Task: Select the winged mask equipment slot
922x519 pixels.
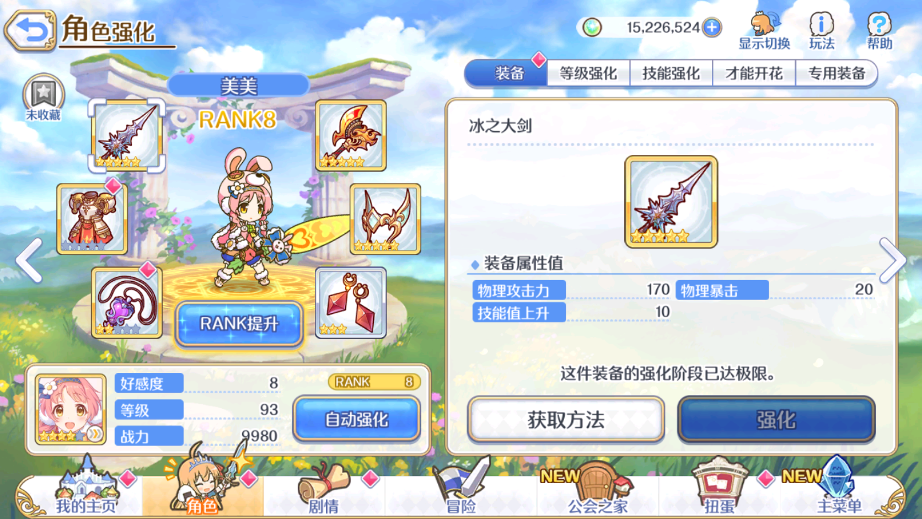Action: point(385,219)
